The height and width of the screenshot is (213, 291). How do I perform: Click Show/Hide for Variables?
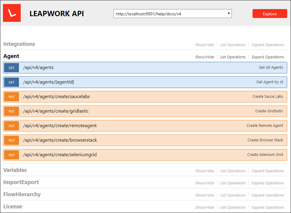click(205, 171)
